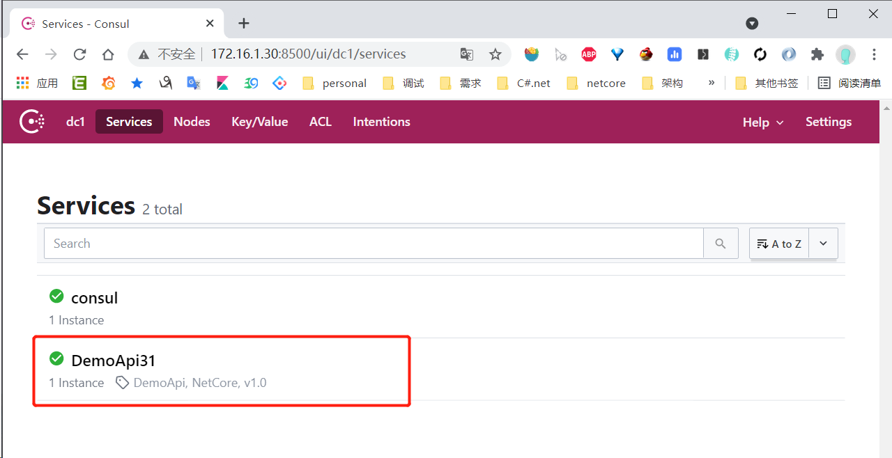Click the translate page icon

[467, 54]
